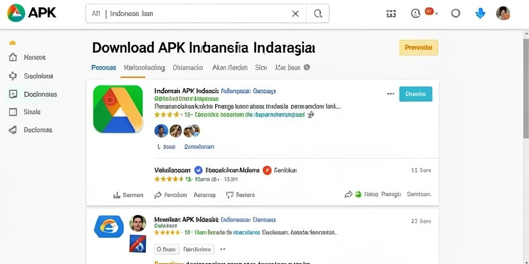Click Aetsmai in the action row
The width and height of the screenshot is (529, 264).
[205, 195]
